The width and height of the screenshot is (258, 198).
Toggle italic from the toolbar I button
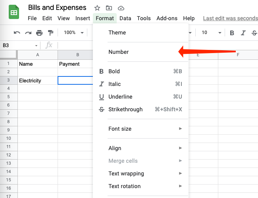(x=243, y=33)
